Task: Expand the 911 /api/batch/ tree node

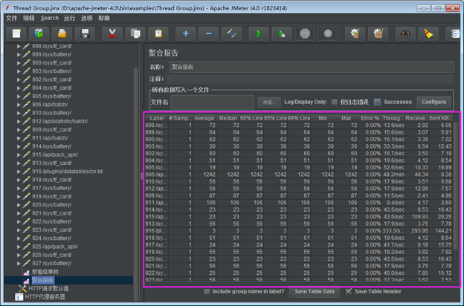Action: click(x=19, y=138)
